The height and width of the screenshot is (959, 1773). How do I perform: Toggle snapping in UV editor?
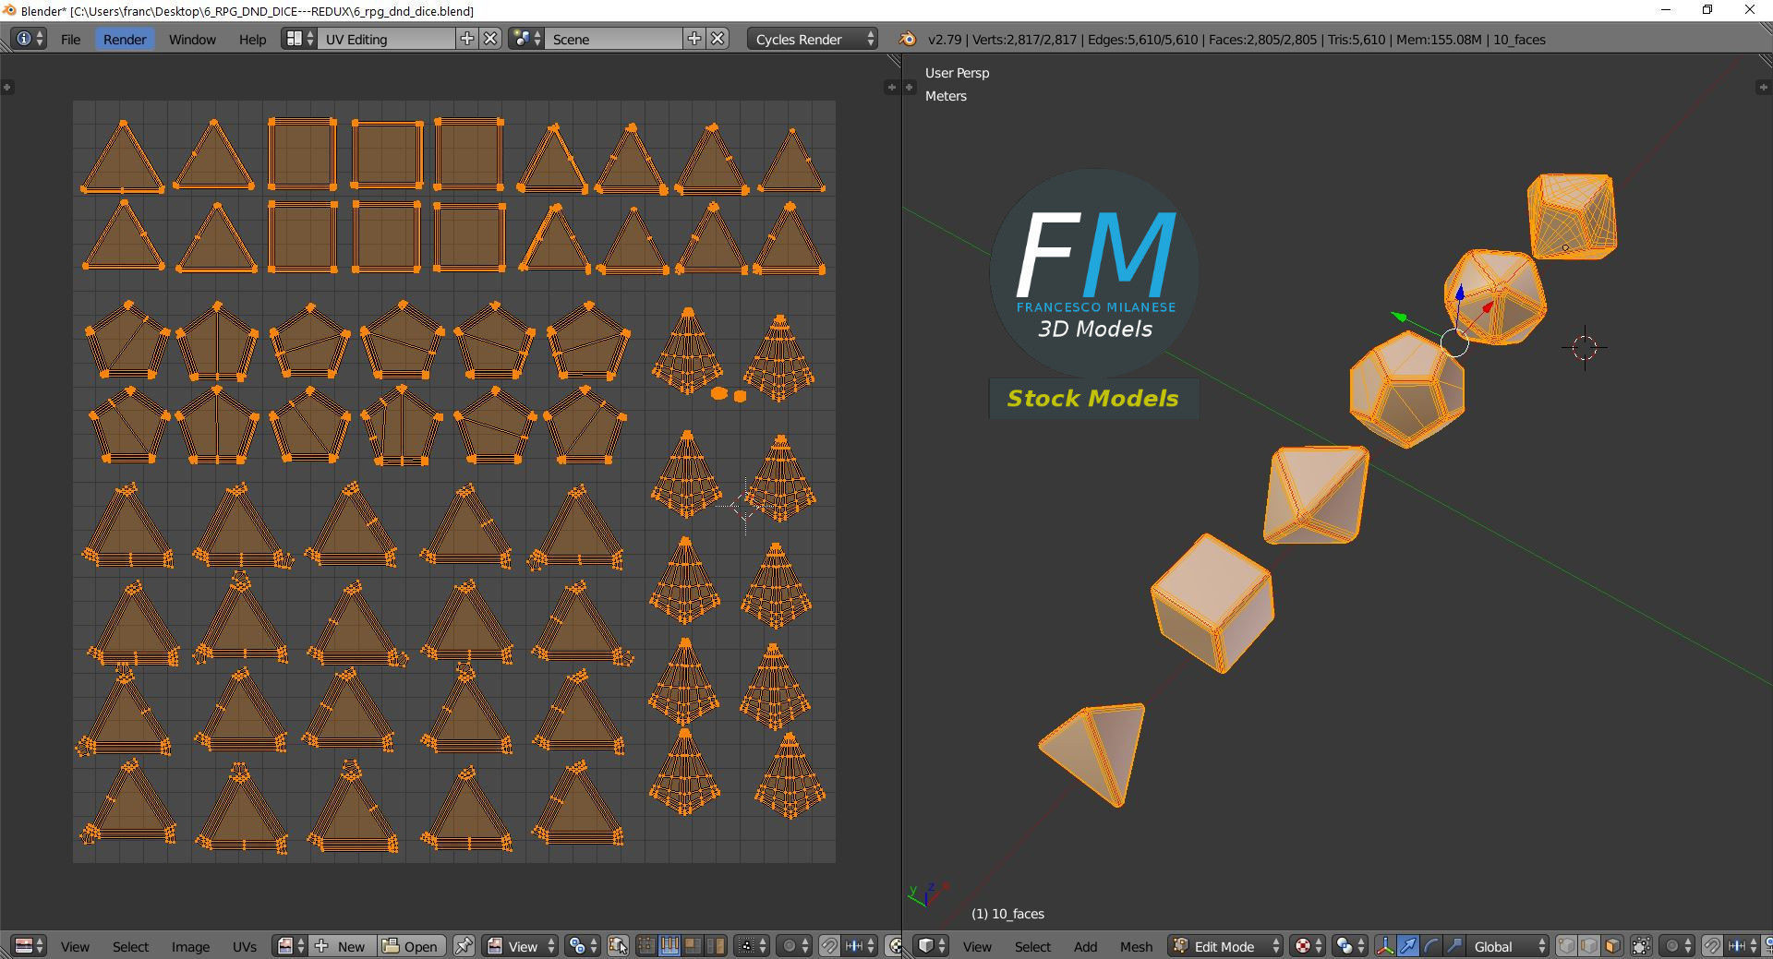click(829, 946)
